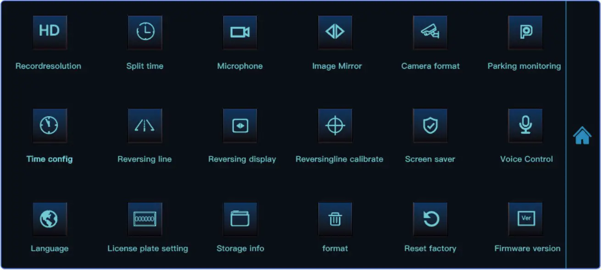Click the Time config label text
Viewport: 602px width, 270px height.
point(50,159)
